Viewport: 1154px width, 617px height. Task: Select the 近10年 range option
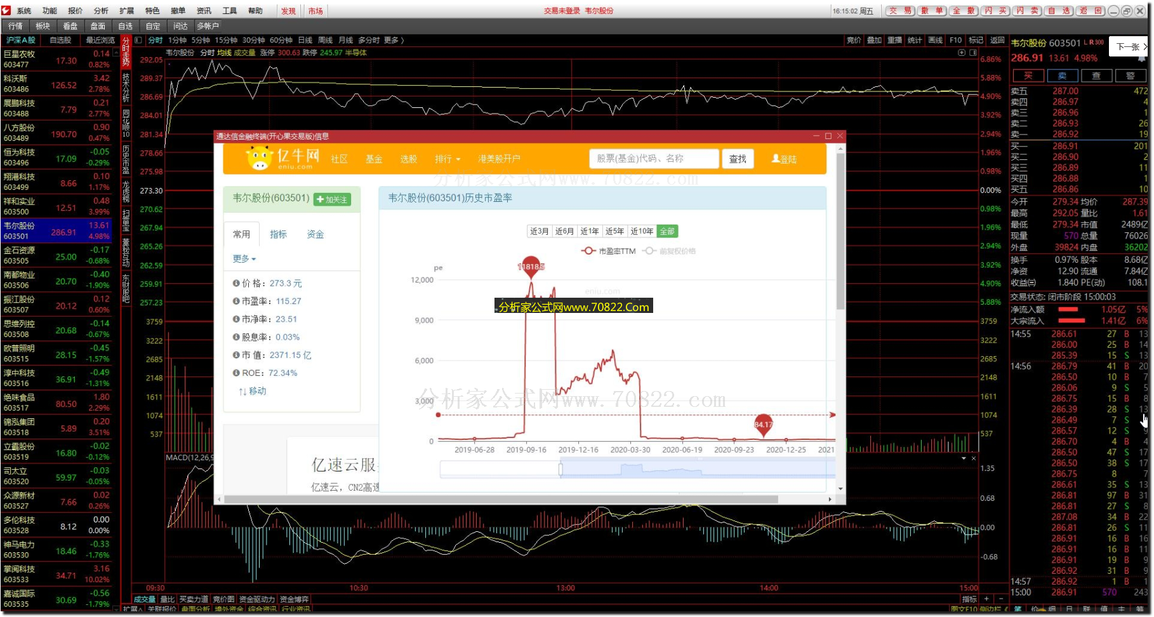tap(642, 232)
